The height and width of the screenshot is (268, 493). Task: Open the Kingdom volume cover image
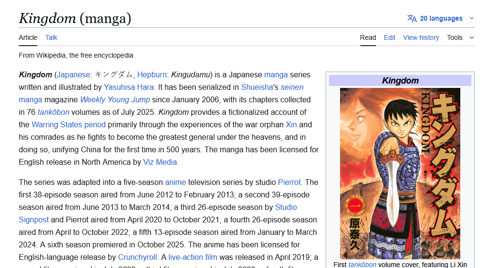[400, 173]
